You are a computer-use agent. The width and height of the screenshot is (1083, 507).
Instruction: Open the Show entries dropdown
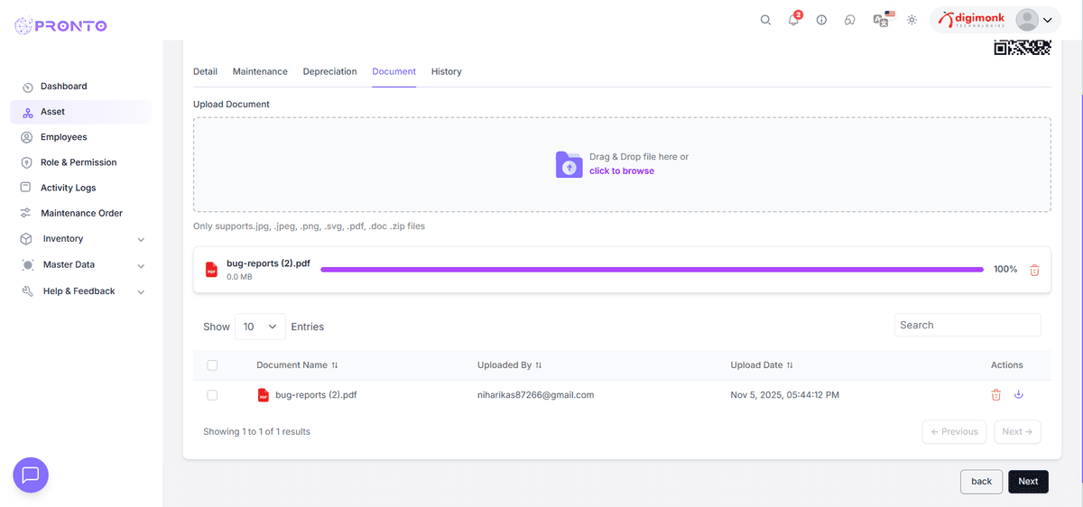[x=260, y=327]
